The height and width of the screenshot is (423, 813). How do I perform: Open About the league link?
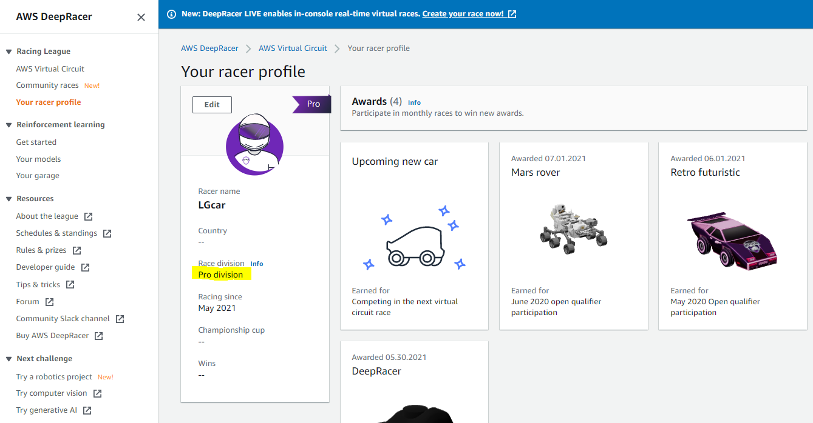pos(47,216)
